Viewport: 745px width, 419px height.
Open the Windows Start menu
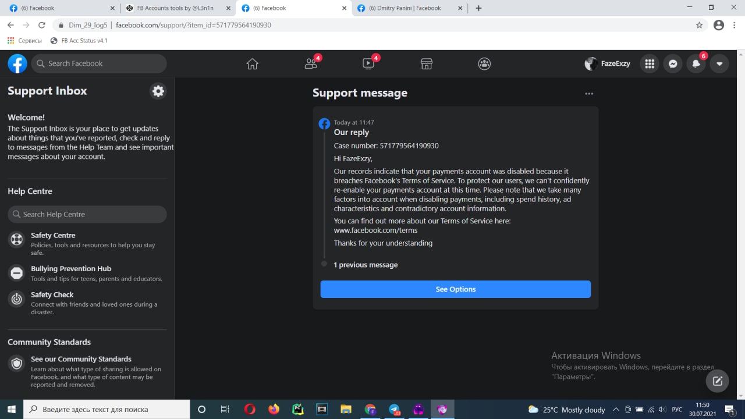[x=12, y=409]
